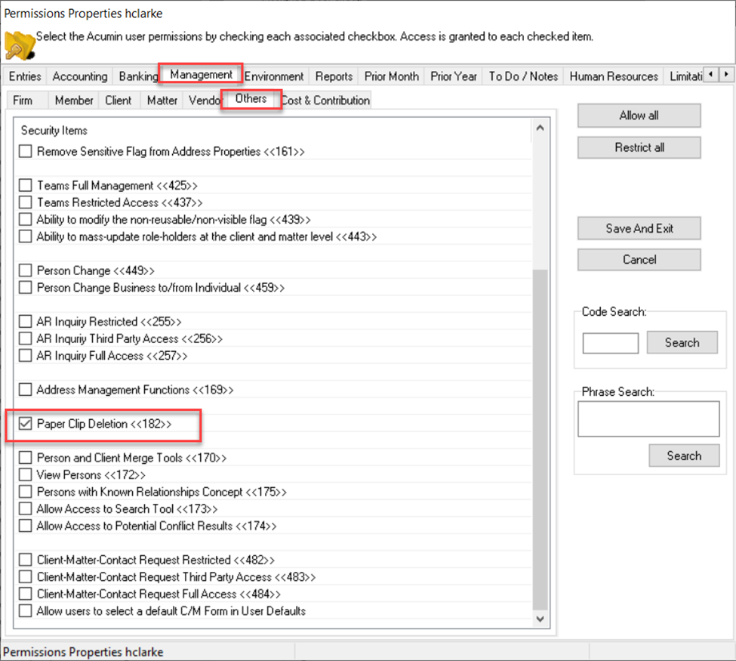Enable AR Inquiry Full Access <<257>>
Viewport: 736px width, 661px height.
[x=26, y=356]
